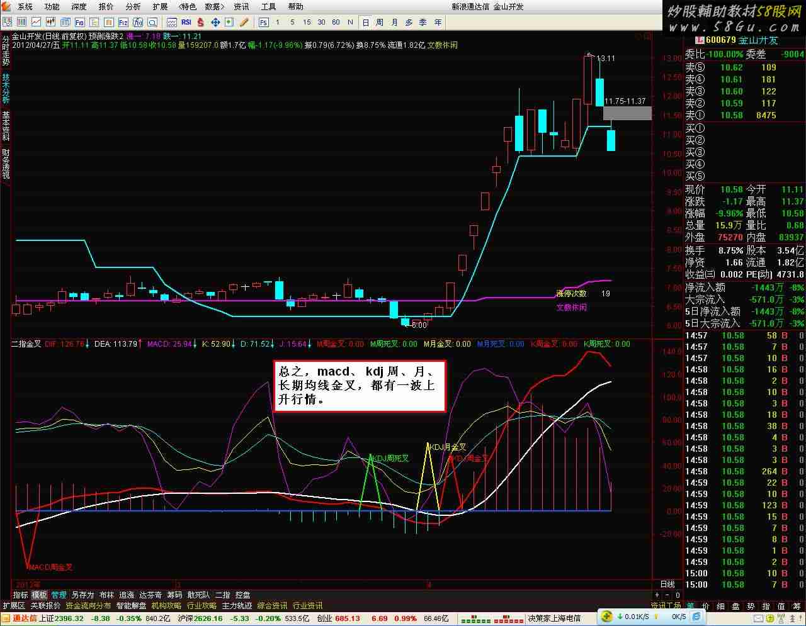Click the 另存为 save-as button
This screenshot has height=626, width=806.
82,595
